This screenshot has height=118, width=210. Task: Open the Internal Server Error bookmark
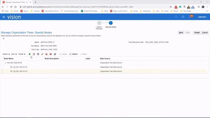[x=50, y=11]
